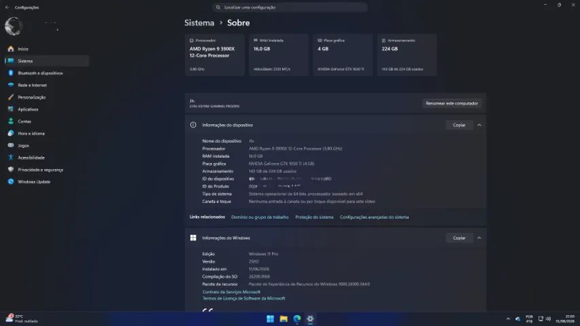Click the Placa gráfica summary card
This screenshot has height=326, width=580.
click(x=343, y=55)
